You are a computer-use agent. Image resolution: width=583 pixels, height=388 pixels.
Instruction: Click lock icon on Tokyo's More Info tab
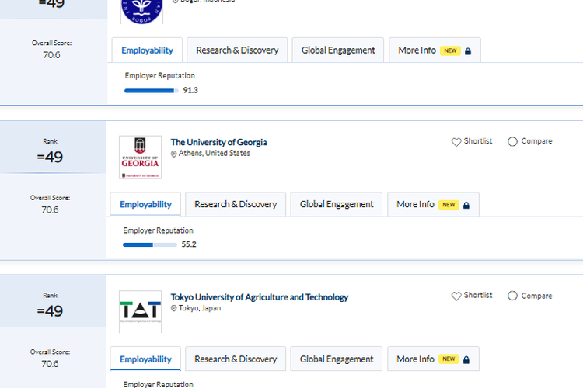[x=466, y=359]
